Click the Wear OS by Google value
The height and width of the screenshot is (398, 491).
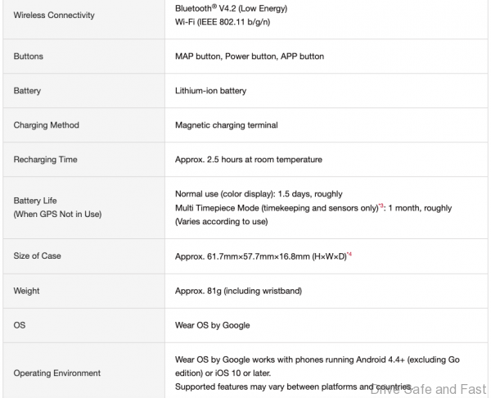tap(213, 325)
